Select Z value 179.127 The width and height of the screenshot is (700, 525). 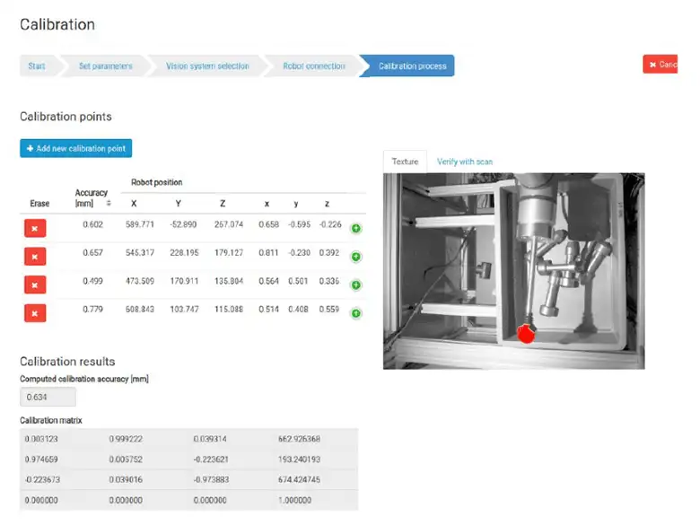pyautogui.click(x=229, y=253)
